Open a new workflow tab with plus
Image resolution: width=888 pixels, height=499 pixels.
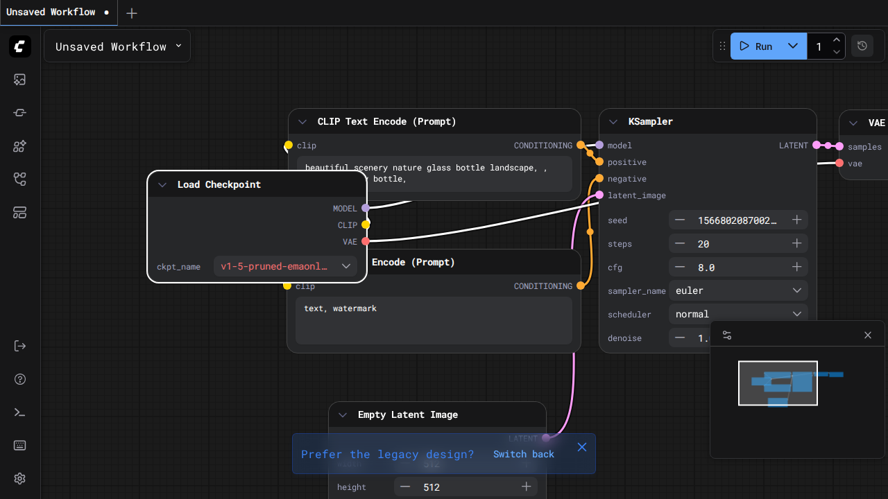click(x=132, y=13)
